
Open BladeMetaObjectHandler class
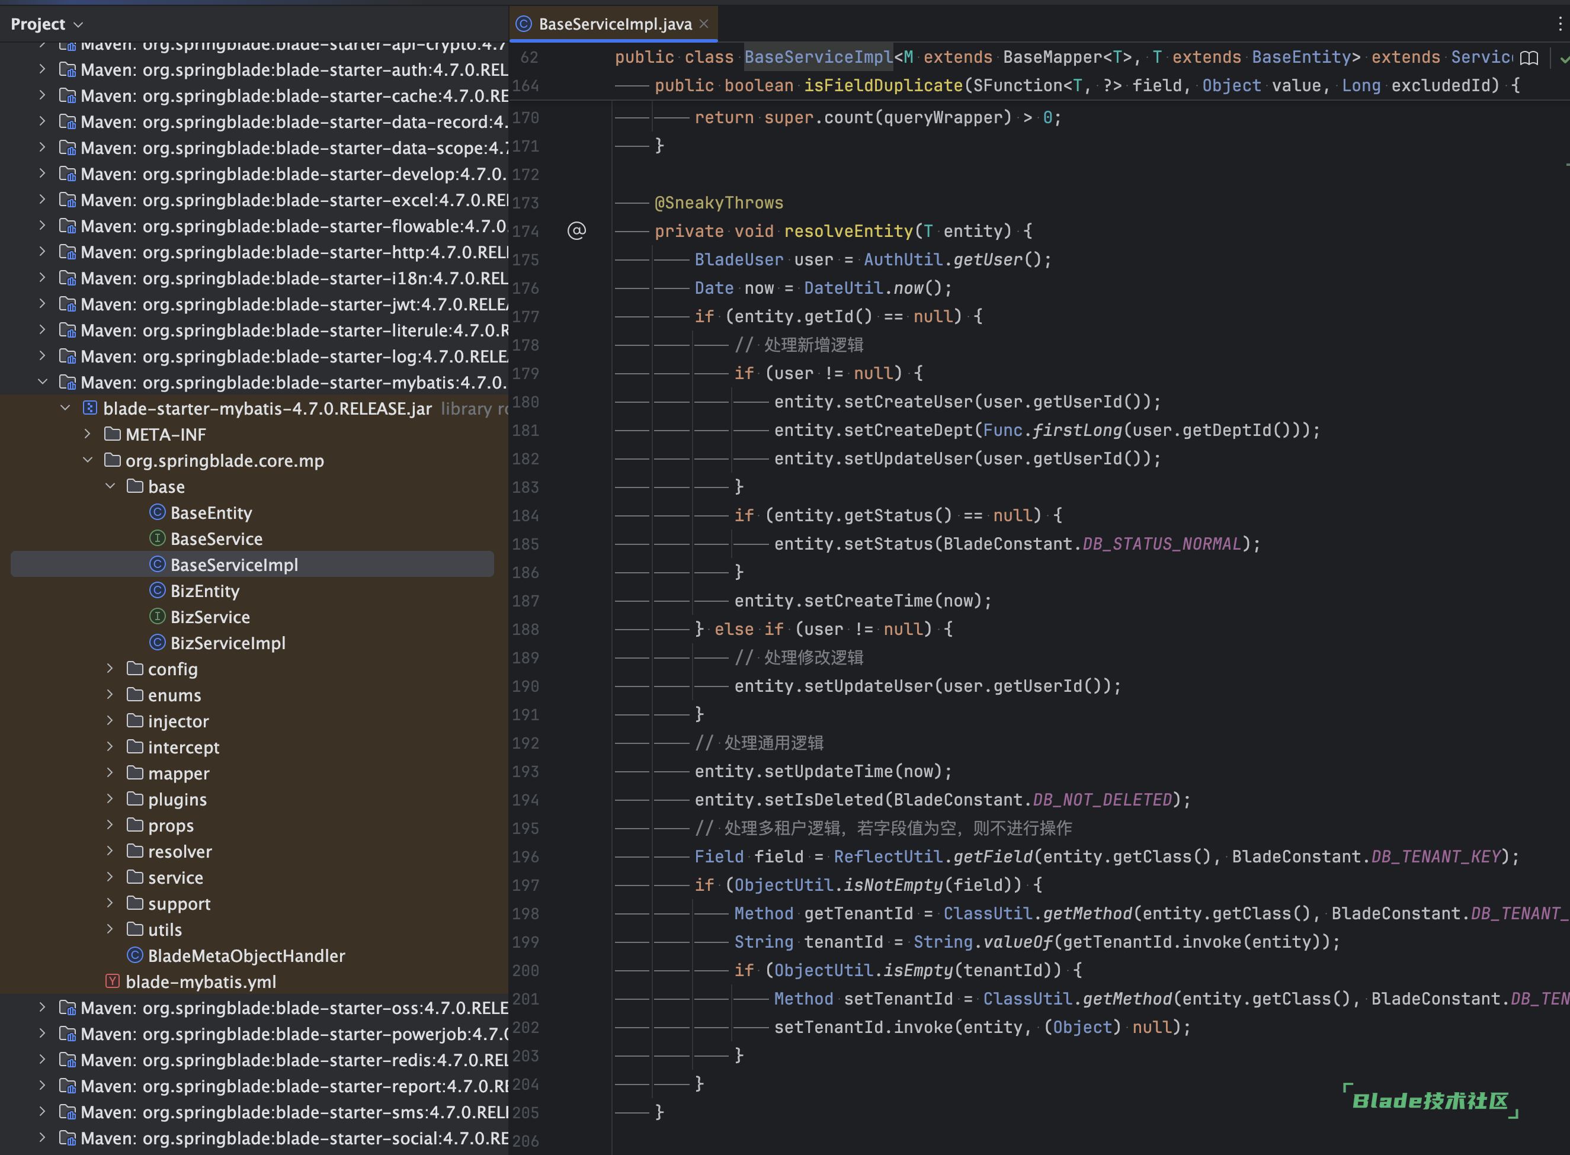pos(246,956)
